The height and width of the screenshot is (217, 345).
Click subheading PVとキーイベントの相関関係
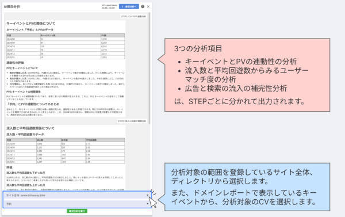24,92
